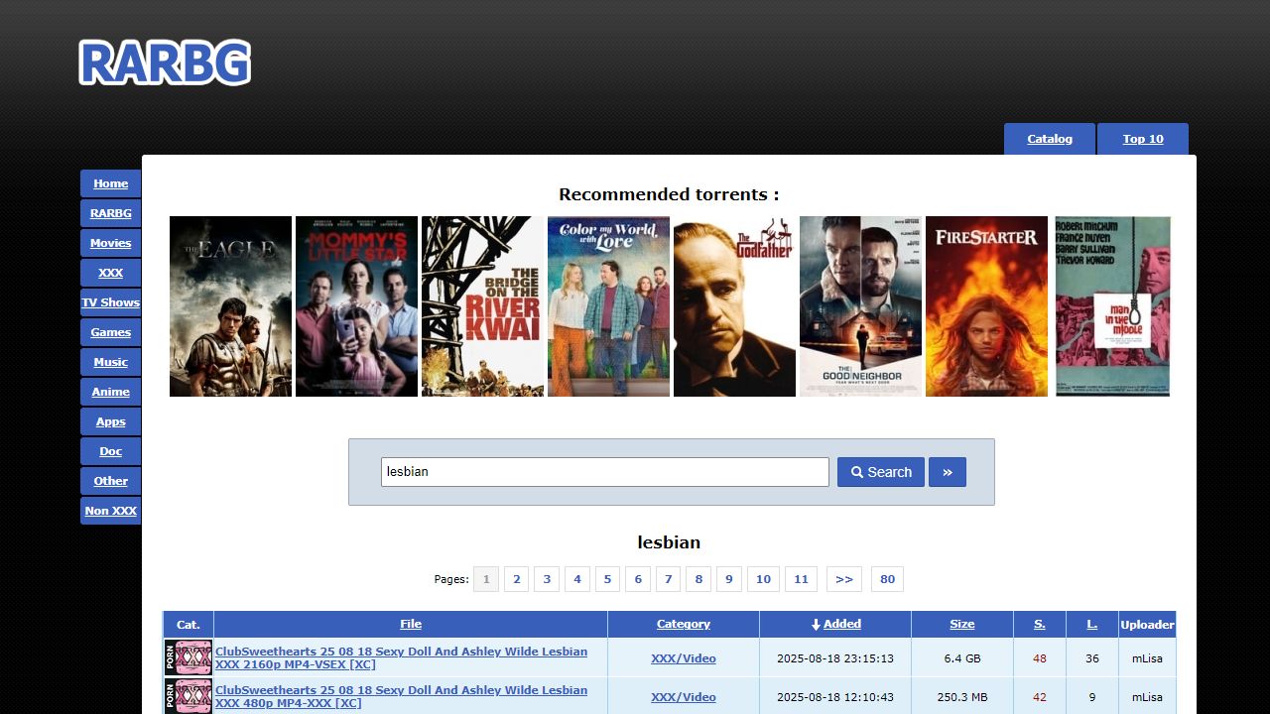This screenshot has height=714, width=1270.
Task: Expand advanced search with » button
Action: 948,472
